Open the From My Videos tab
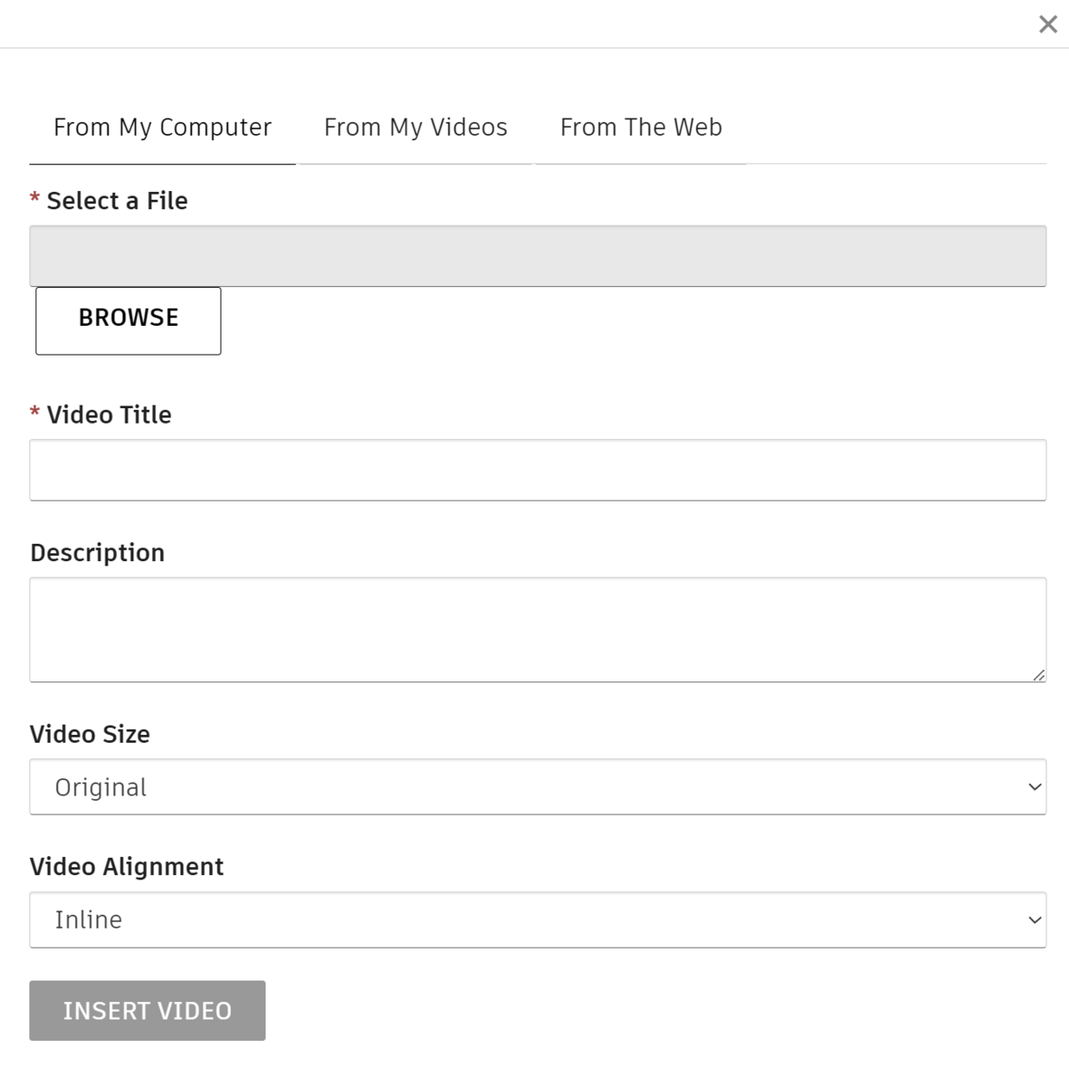This screenshot has height=1086, width=1069. pyautogui.click(x=415, y=128)
